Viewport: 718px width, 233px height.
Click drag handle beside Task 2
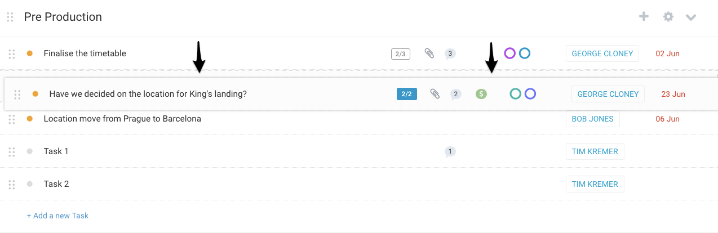pos(12,184)
